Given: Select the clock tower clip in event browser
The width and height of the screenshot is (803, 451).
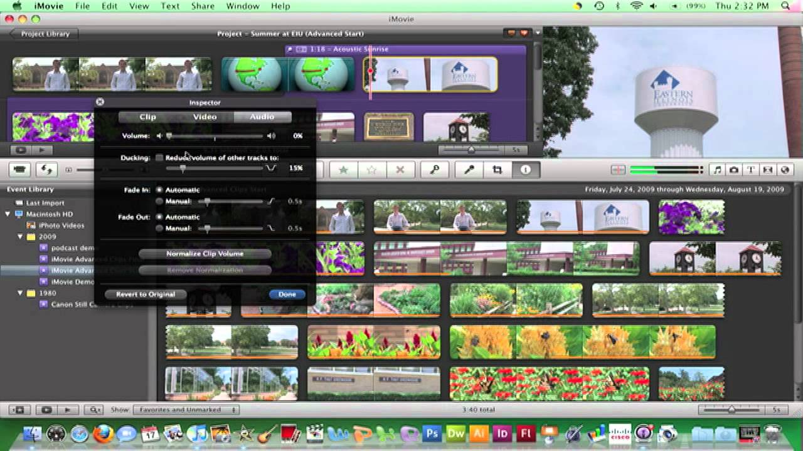Looking at the screenshot, I should (x=715, y=259).
